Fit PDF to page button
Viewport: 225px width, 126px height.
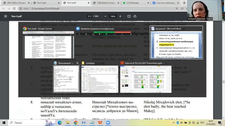(x=129, y=16)
